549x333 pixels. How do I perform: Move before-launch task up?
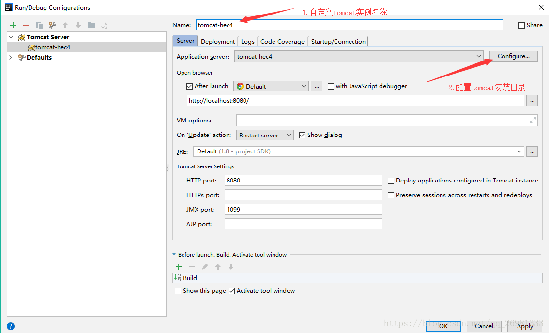[x=218, y=267]
